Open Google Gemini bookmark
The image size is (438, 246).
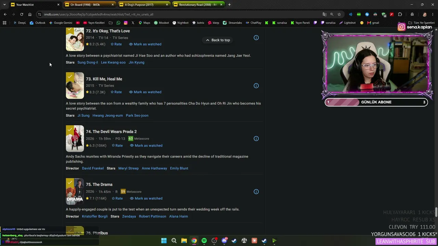61,23
